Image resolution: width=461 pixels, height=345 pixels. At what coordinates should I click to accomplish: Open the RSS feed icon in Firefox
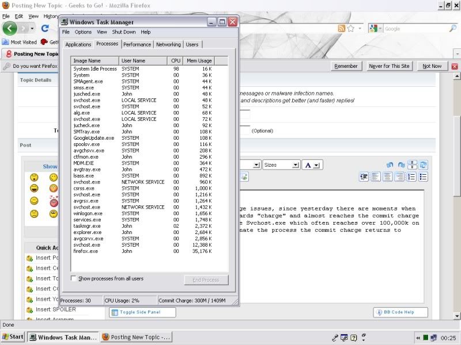point(341,28)
